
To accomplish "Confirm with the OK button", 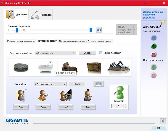I will coord(159,128).
